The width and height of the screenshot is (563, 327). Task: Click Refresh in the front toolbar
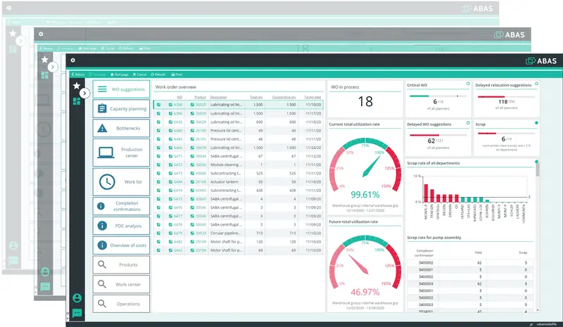coord(158,75)
